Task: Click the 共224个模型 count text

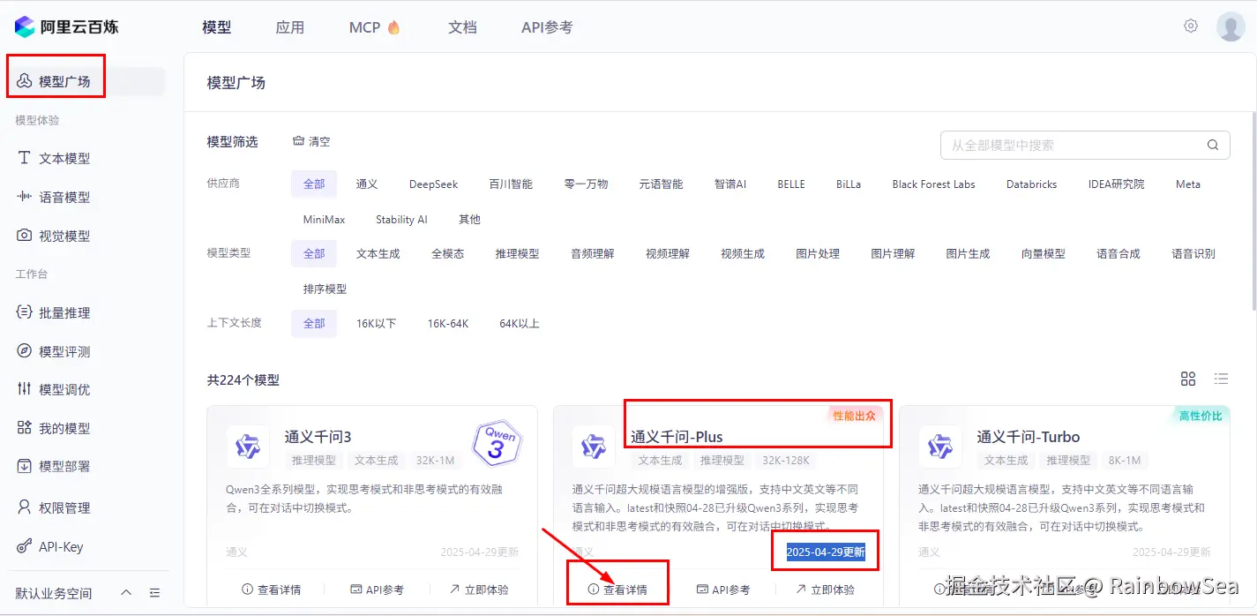Action: [x=243, y=379]
